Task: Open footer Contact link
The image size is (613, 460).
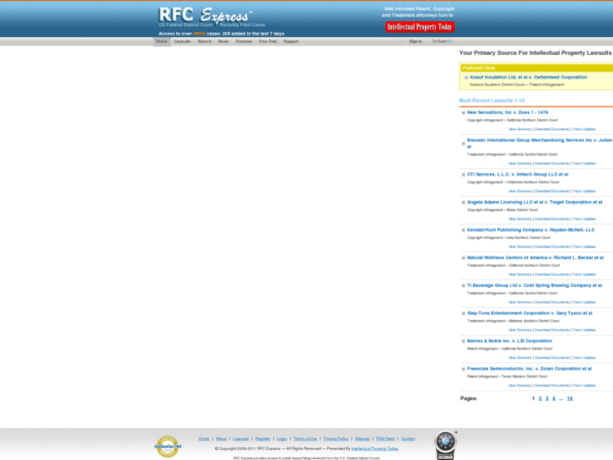Action: 408,439
